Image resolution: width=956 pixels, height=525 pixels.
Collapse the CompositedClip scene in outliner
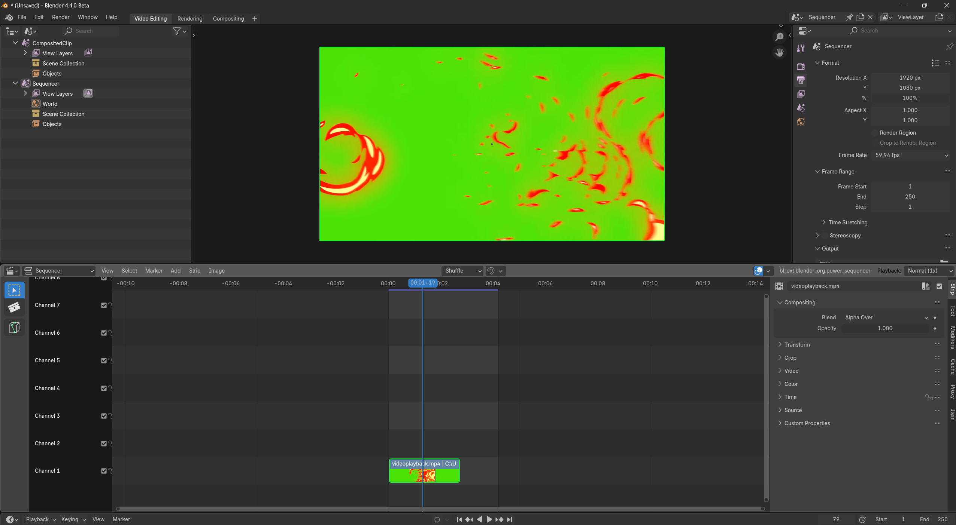[15, 43]
